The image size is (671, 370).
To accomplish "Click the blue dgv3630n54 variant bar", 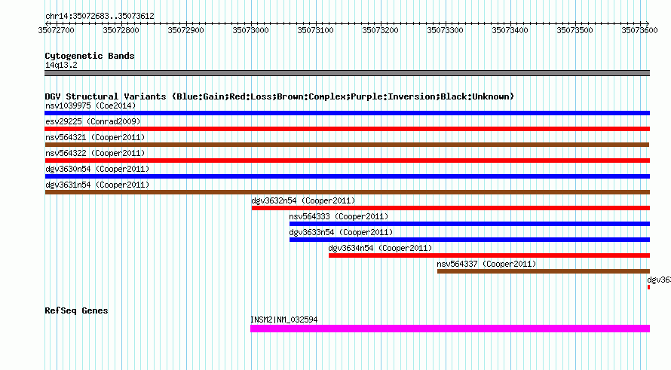I will (347, 176).
